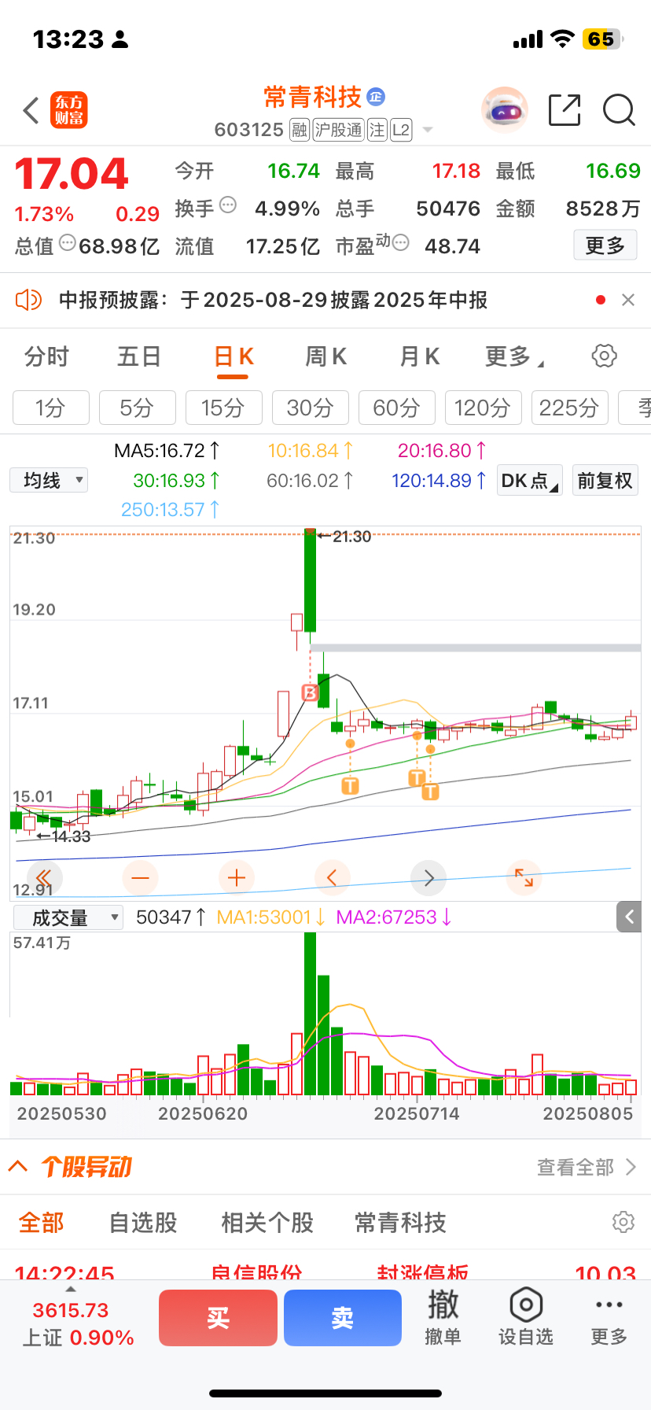This screenshot has width=651, height=1410.
Task: Select the 1分 period
Action: click(51, 408)
